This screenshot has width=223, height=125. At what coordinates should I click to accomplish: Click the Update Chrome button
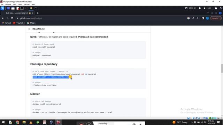coord(215,18)
